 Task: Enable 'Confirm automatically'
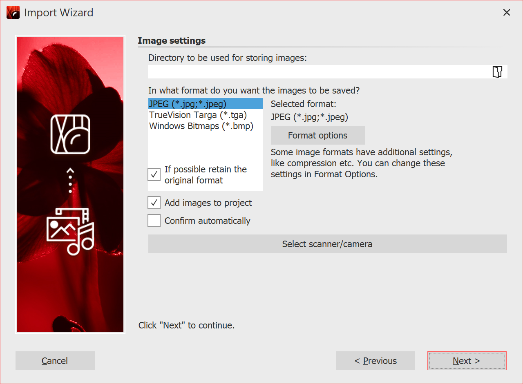[154, 221]
